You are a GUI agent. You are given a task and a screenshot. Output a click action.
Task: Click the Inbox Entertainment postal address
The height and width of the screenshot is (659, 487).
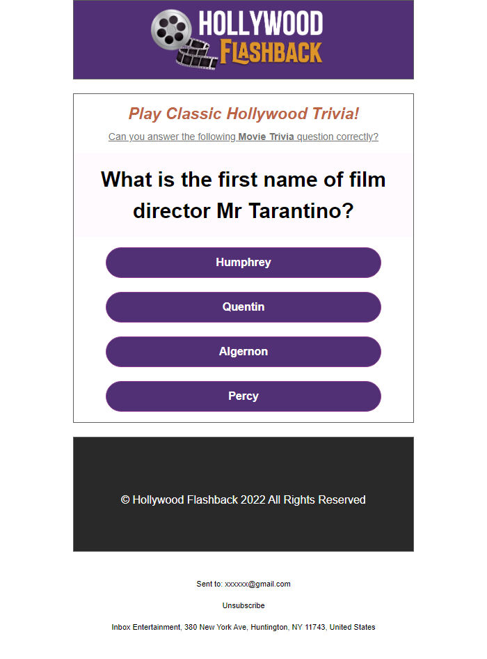(x=243, y=628)
